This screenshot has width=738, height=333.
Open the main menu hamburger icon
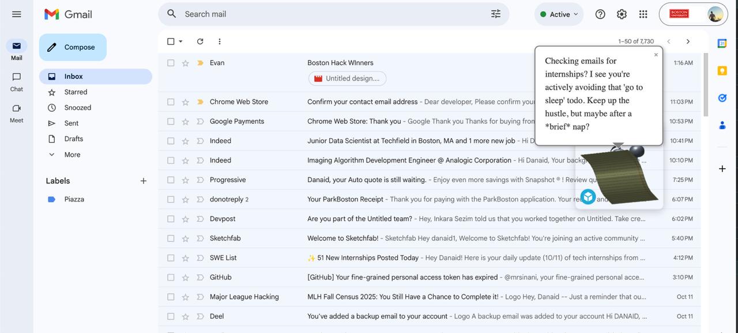click(17, 14)
